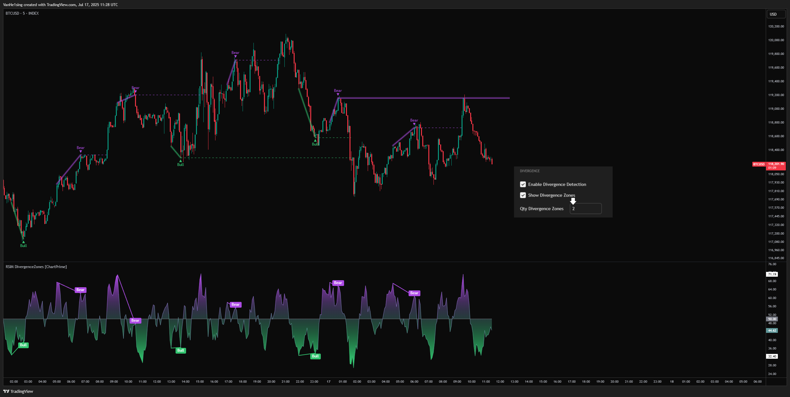This screenshot has height=397, width=790.
Task: Click the red BTCUSD price tag on axis
Action: [x=759, y=164]
